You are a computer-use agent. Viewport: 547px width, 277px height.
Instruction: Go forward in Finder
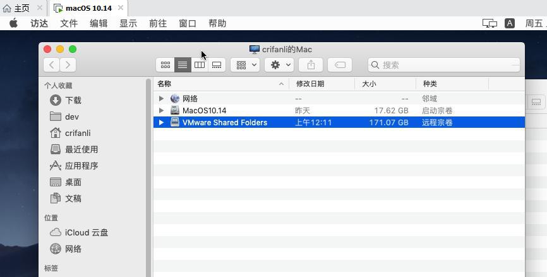68,65
